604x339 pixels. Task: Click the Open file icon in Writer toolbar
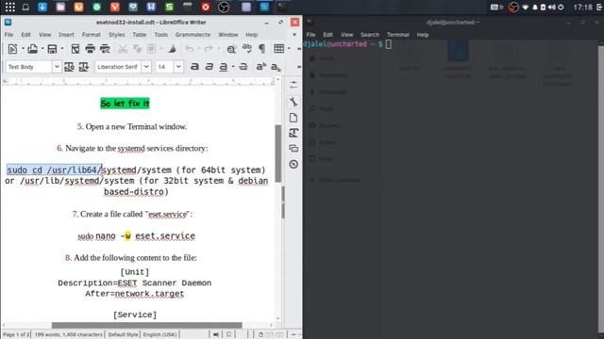pos(32,49)
